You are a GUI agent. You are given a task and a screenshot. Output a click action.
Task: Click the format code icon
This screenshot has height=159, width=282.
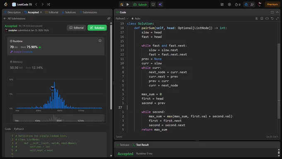[257, 18]
